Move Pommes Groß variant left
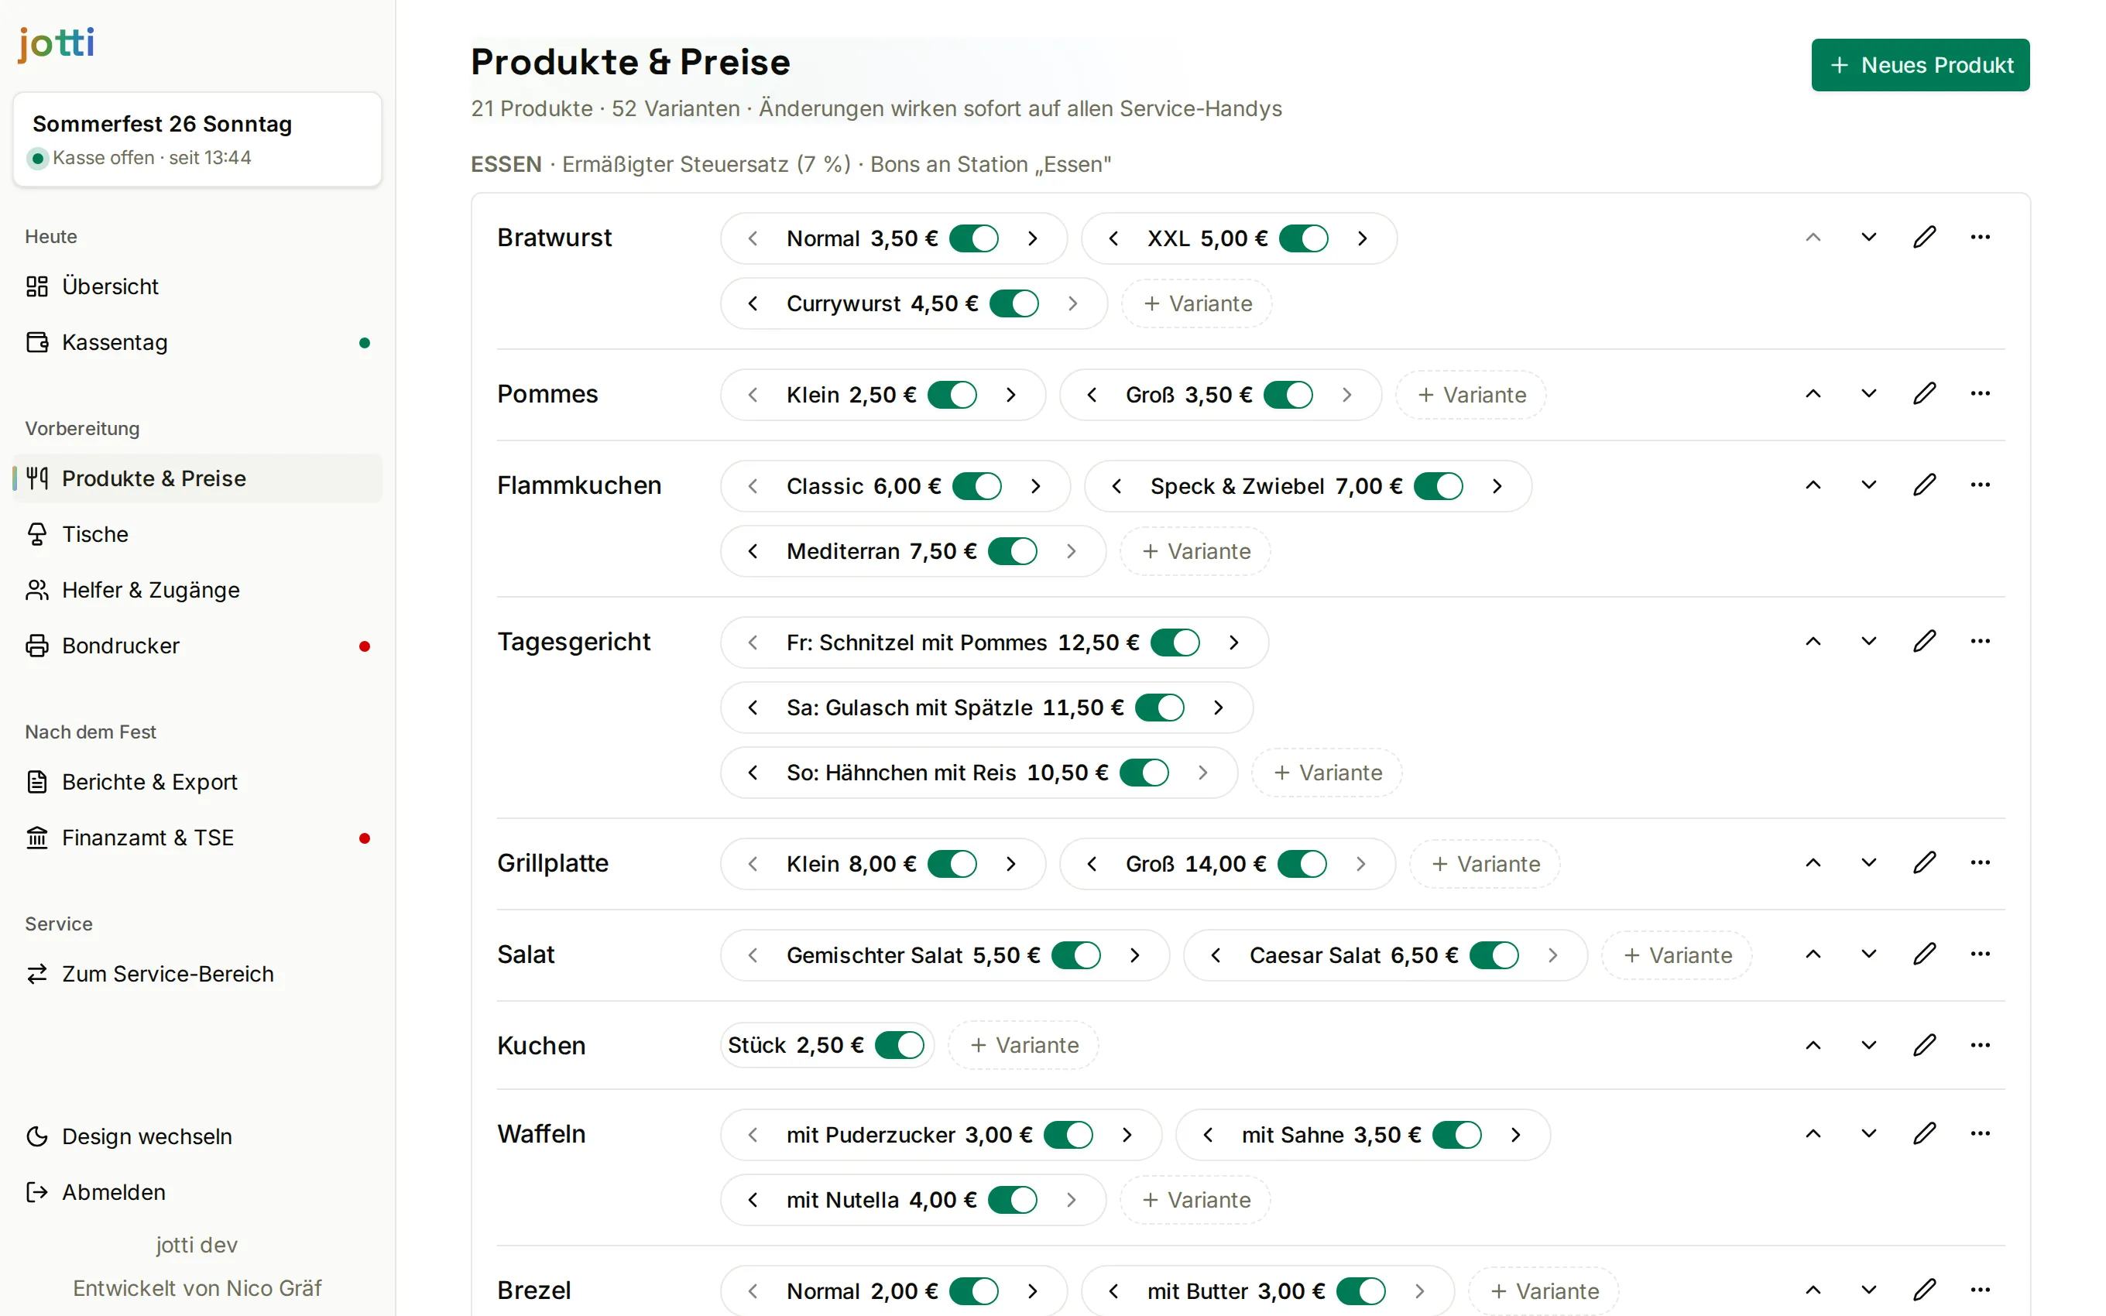This screenshot has height=1316, width=2106. [1091, 395]
